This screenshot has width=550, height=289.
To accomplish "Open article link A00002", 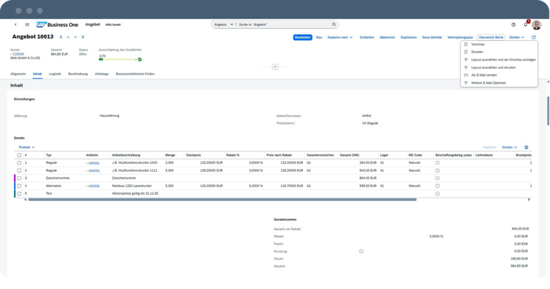I will [93, 171].
